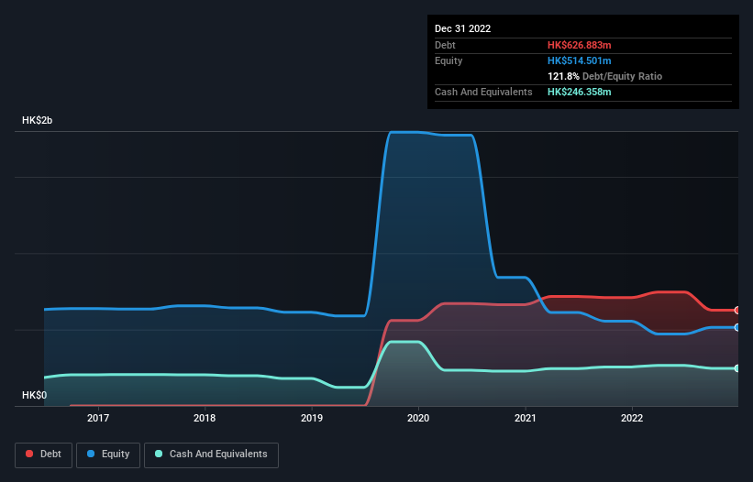Click the 2020 x-axis label
The width and height of the screenshot is (753, 482).
(418, 418)
